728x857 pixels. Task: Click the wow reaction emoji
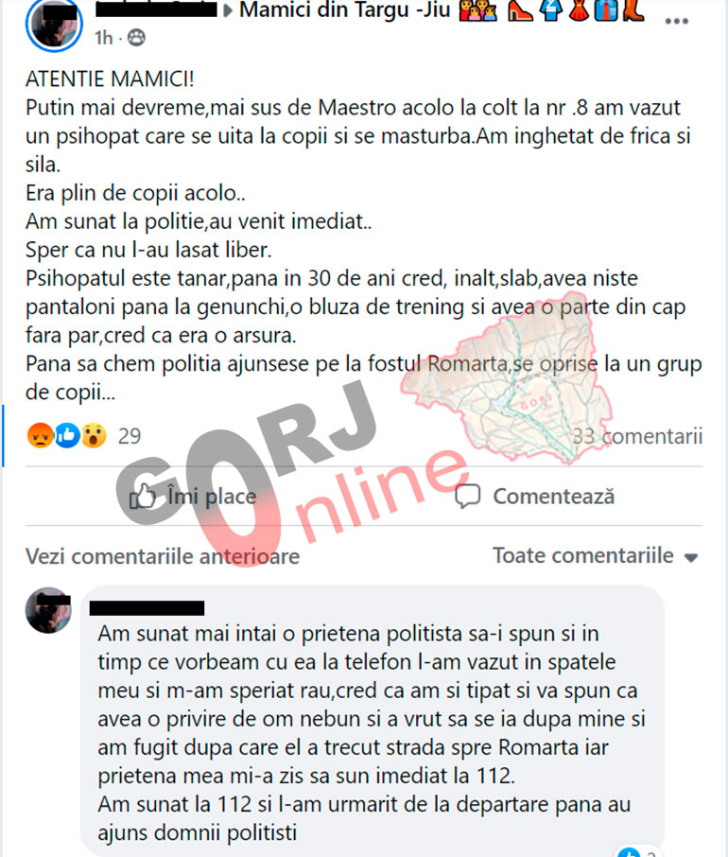[94, 436]
